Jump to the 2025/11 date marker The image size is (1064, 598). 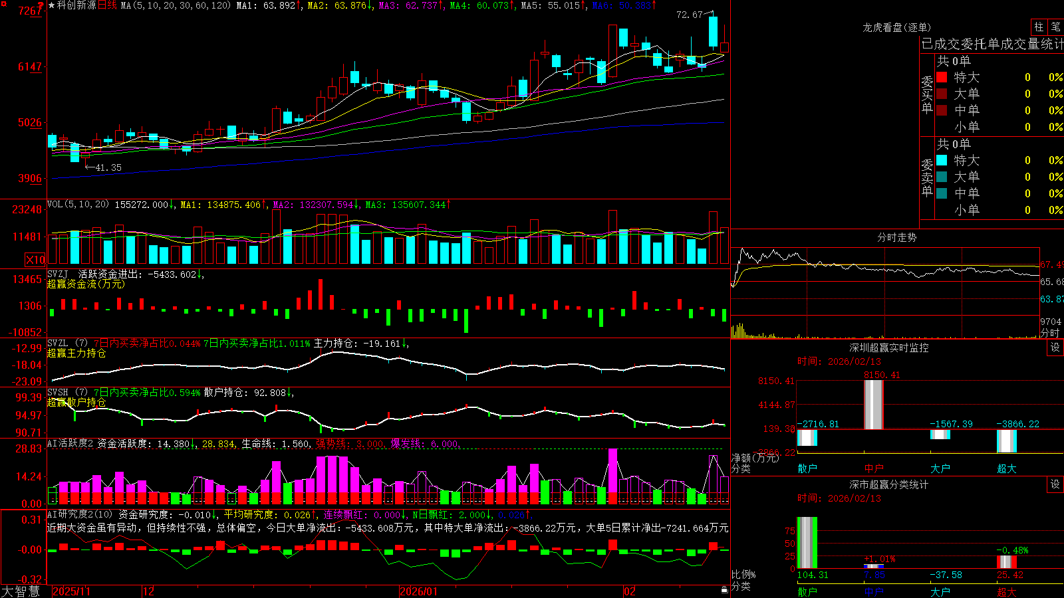[71, 591]
